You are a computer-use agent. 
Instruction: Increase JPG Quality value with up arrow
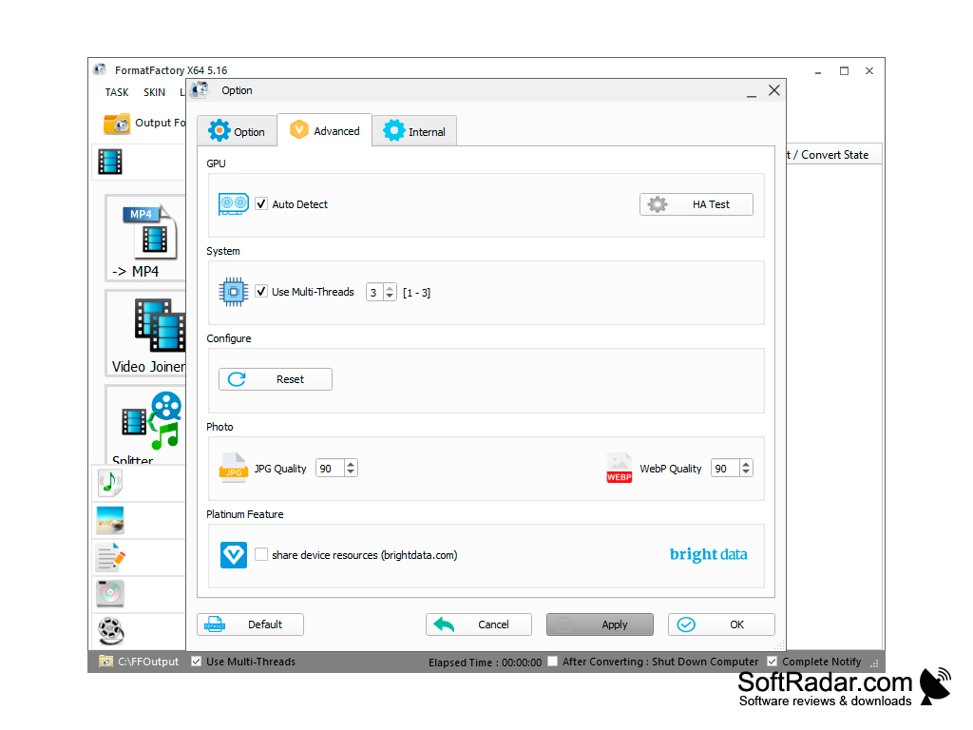[352, 464]
